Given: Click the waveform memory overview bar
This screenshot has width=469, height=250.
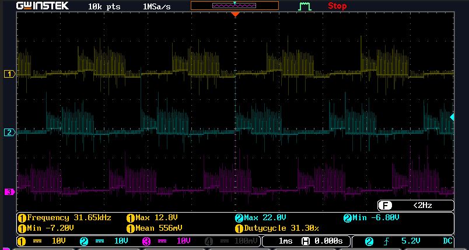Looking at the screenshot, I should (x=235, y=5).
